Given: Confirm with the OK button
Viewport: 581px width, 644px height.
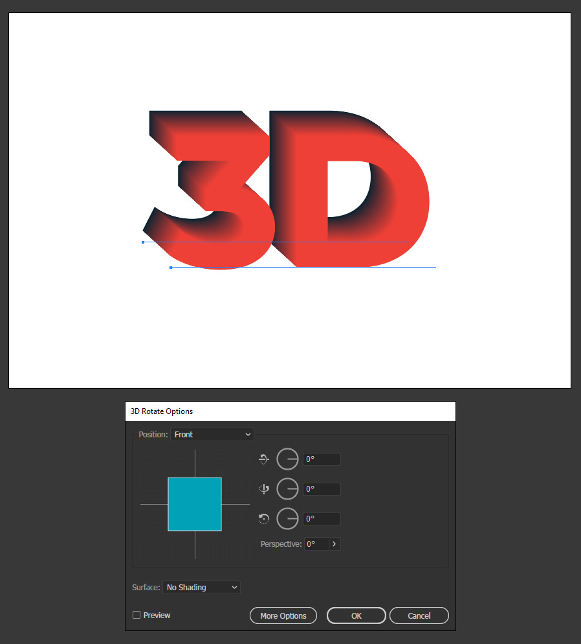Looking at the screenshot, I should [x=356, y=615].
